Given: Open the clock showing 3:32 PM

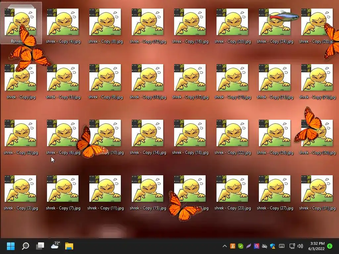Looking at the screenshot, I should click(x=317, y=246).
